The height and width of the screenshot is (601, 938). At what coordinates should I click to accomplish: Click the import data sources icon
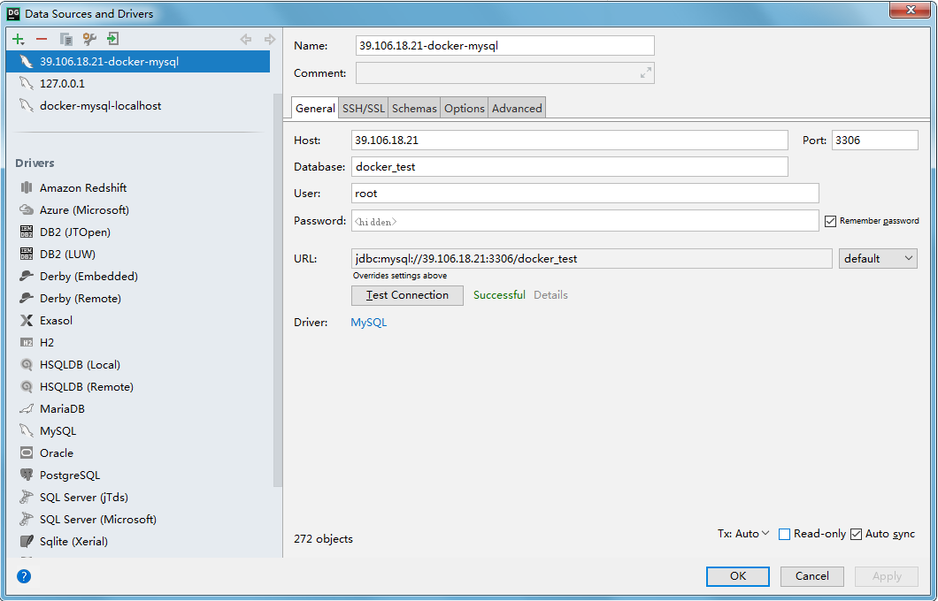tap(112, 40)
